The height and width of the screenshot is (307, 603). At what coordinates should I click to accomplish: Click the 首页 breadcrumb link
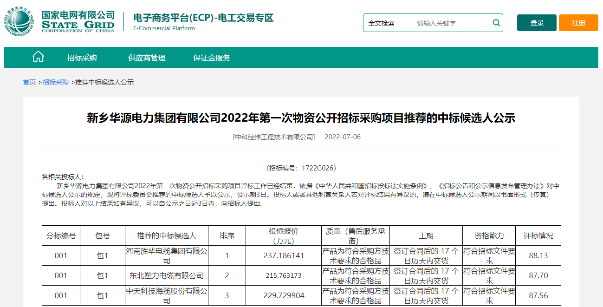(29, 82)
